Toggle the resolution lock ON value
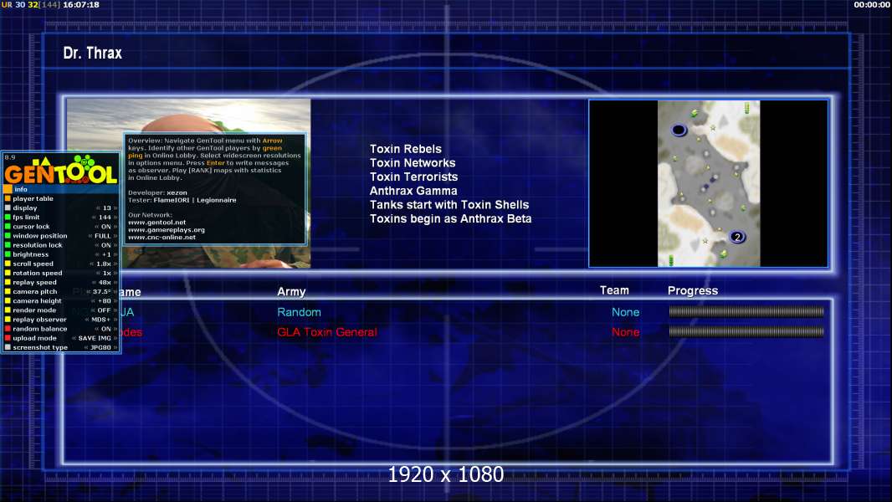This screenshot has height=502, width=892. click(x=105, y=245)
